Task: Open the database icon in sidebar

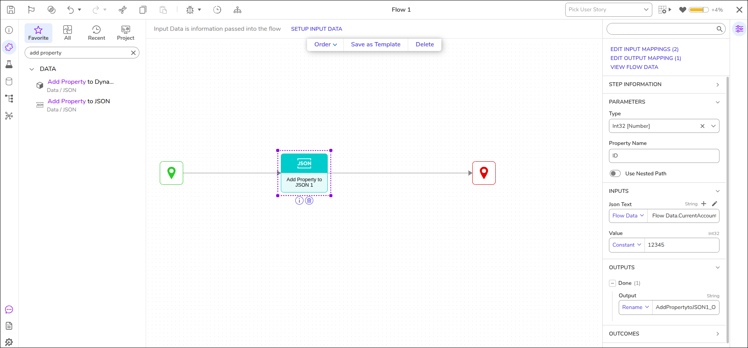Action: (x=9, y=81)
